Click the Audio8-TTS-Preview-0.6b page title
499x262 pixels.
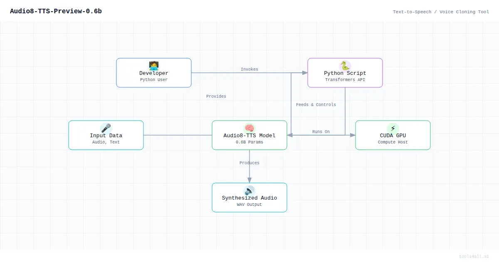(x=56, y=11)
